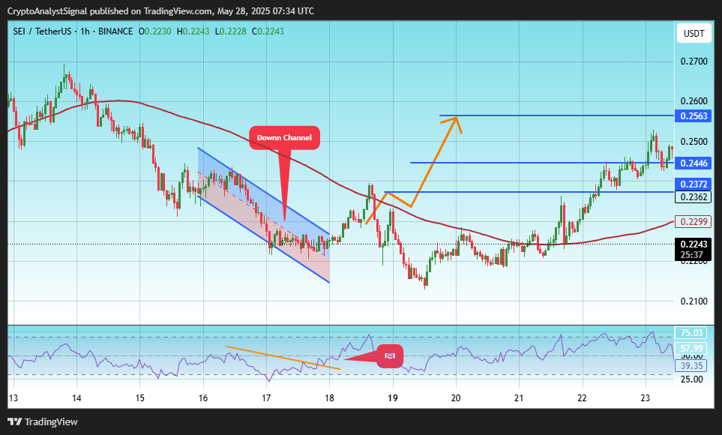Click the SEI / TetherUS symbol title
Screen dimensions: 722x435
pyautogui.click(x=43, y=31)
